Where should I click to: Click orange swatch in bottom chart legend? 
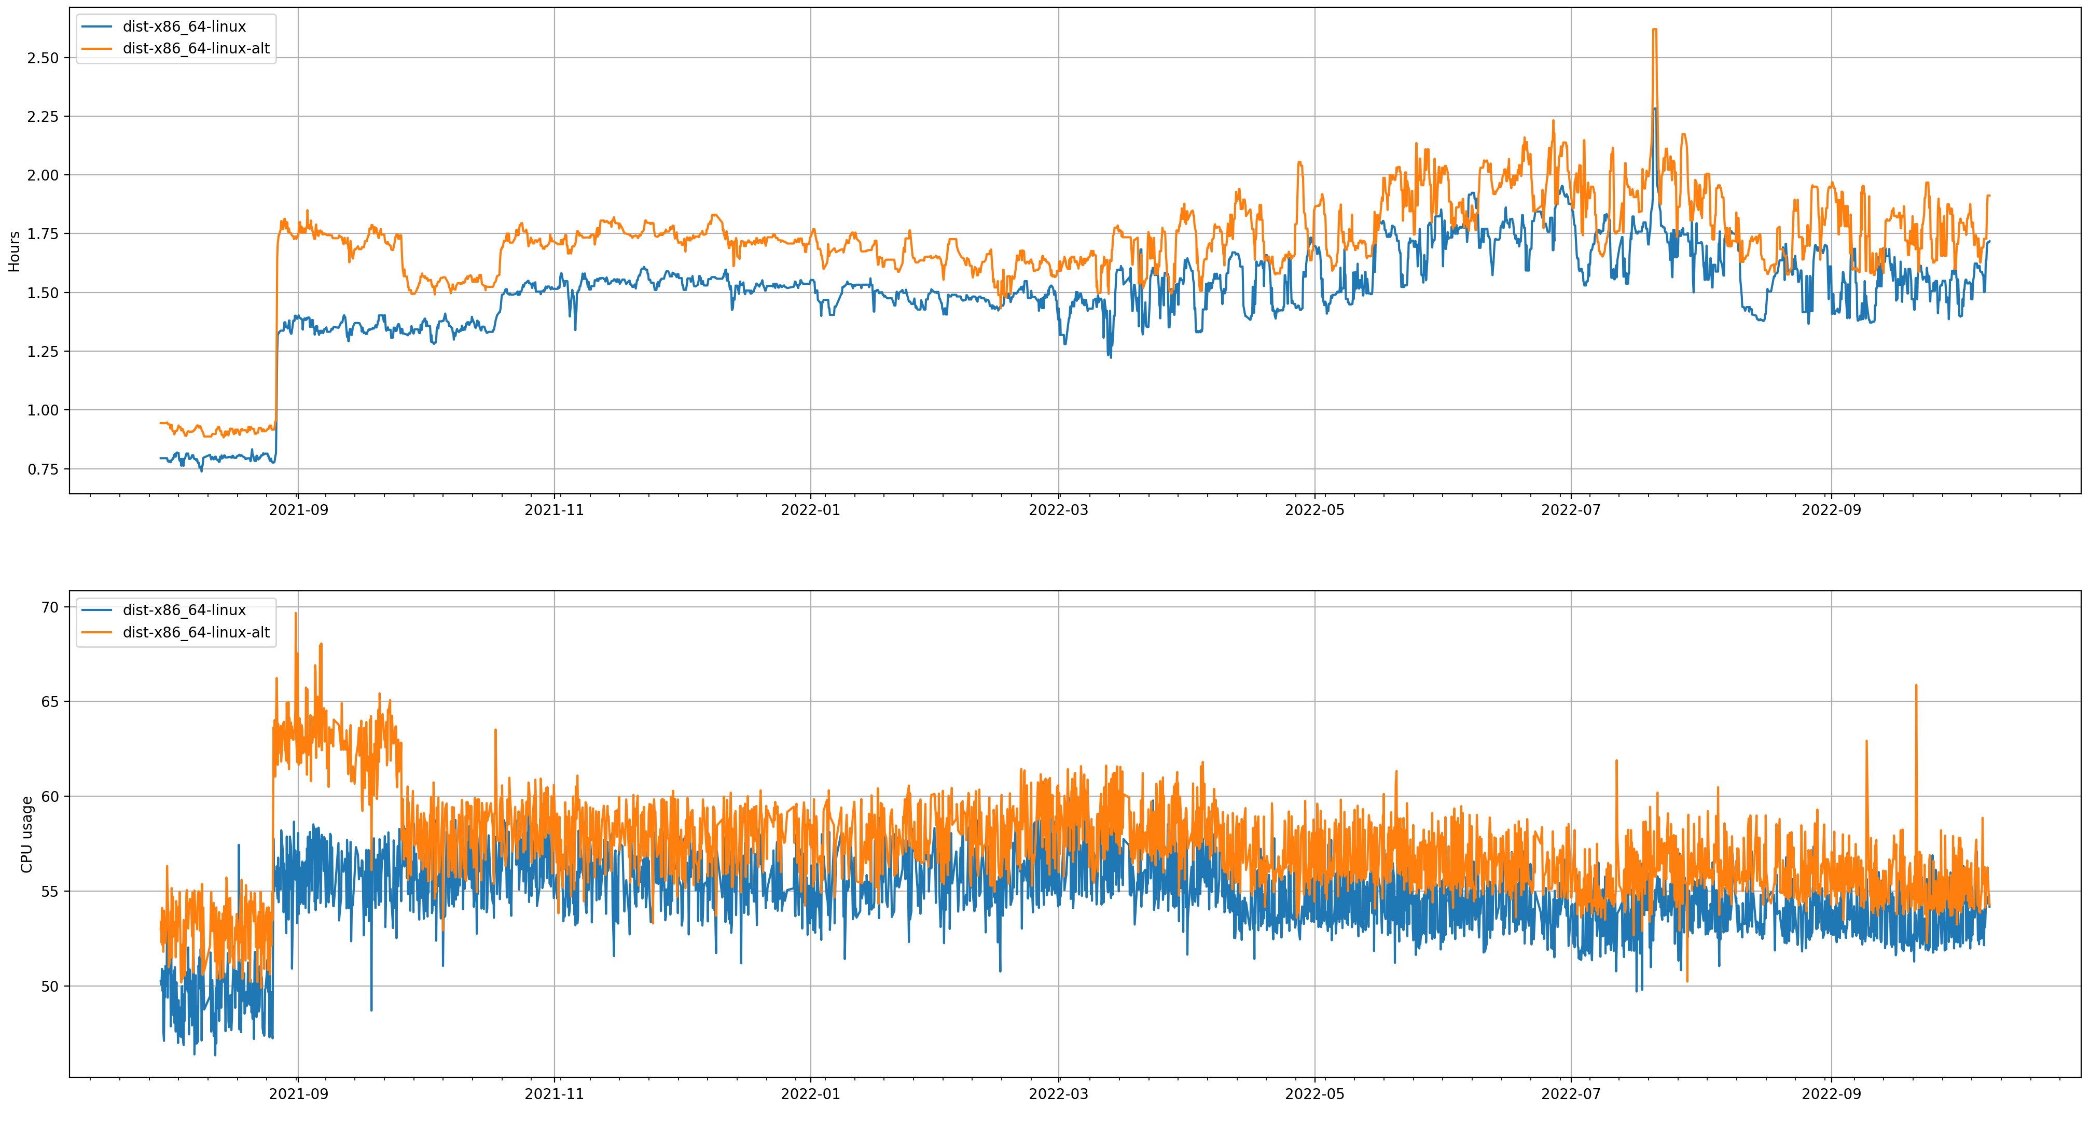[x=96, y=633]
